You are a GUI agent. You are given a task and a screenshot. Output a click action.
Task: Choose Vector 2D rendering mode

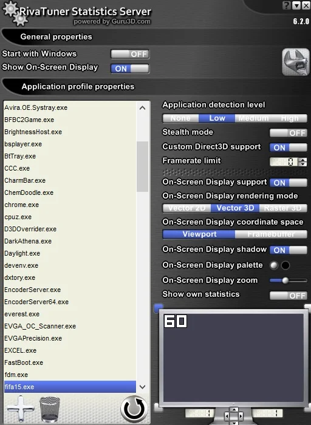(x=187, y=208)
